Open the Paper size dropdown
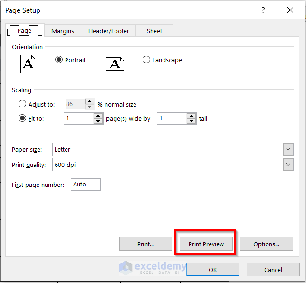The image size is (306, 283). point(288,149)
